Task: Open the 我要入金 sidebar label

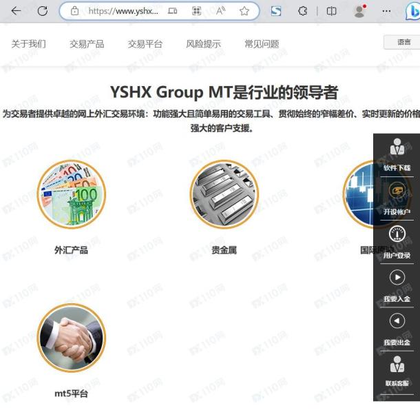Action: 397,298
